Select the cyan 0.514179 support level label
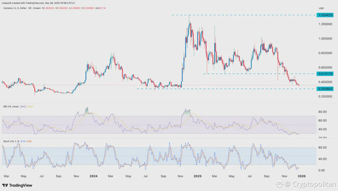The width and height of the screenshot is (338, 191). (326, 74)
